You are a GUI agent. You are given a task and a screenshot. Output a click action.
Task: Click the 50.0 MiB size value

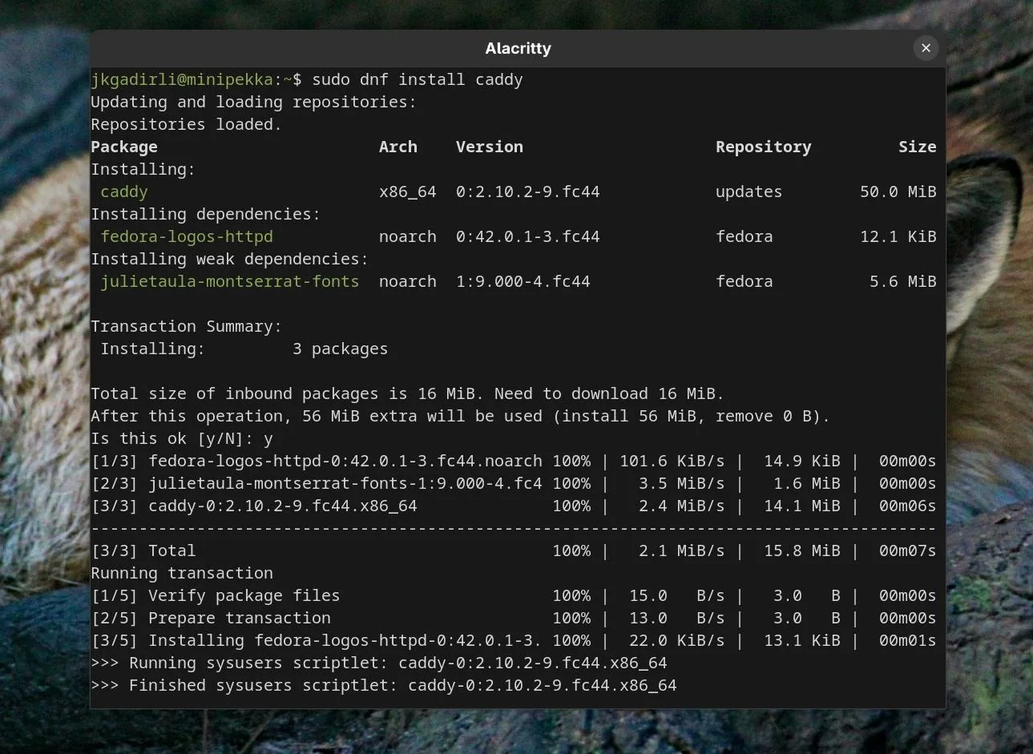898,192
